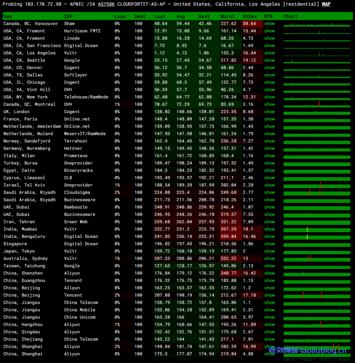
Task: Show MTR for Los Angeles Vultr row
Action: (x=269, y=53)
